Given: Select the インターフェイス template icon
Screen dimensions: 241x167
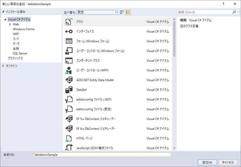Looking at the screenshot, I should click(69, 31).
